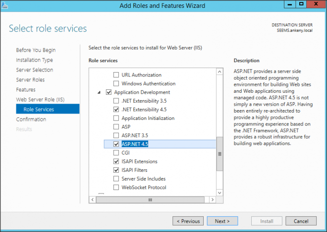Click the scrollbar down arrow in role services
Viewport: 327px width, 232px height.
(220, 193)
